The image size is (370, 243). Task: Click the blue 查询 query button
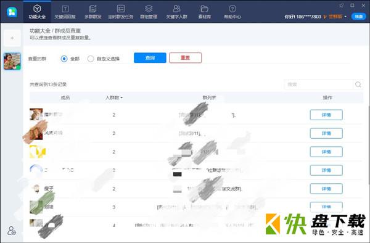150,58
